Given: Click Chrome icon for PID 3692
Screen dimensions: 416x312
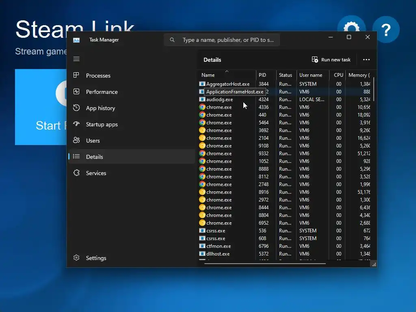Looking at the screenshot, I should tap(202, 130).
